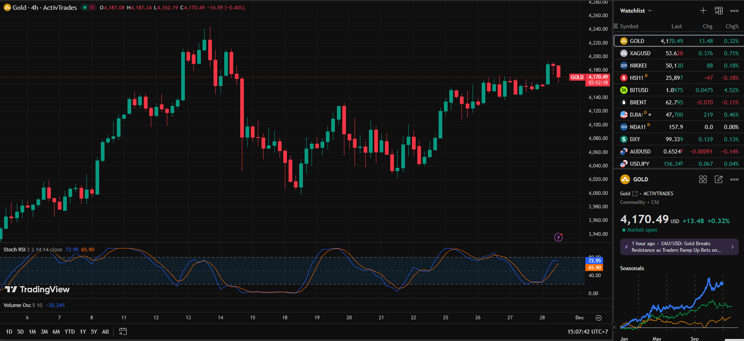Open the watchlist three-dots options menu
This screenshot has width=744, height=341.
(x=734, y=11)
